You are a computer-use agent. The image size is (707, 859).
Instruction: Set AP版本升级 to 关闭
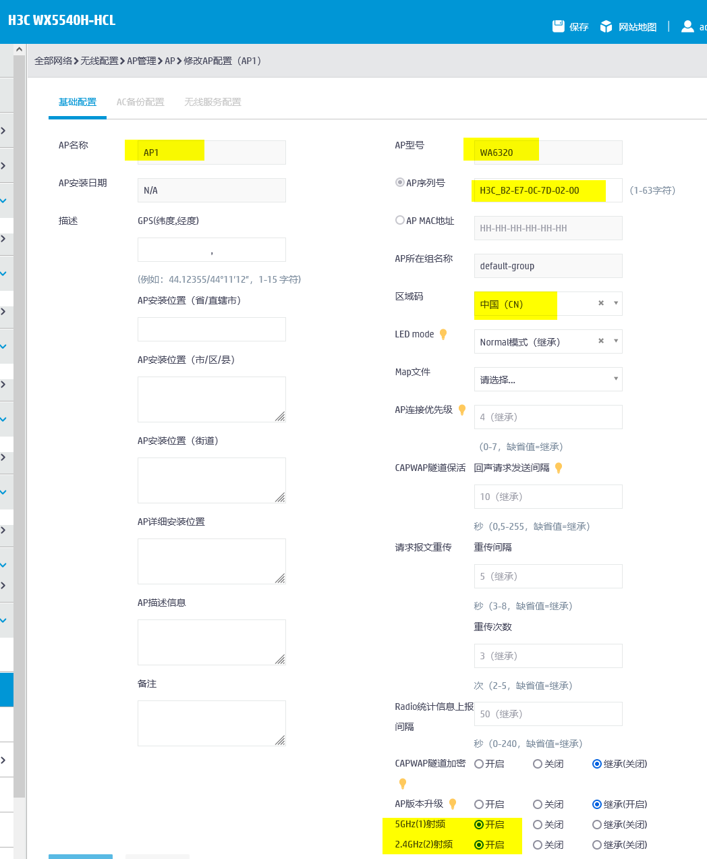tap(538, 804)
